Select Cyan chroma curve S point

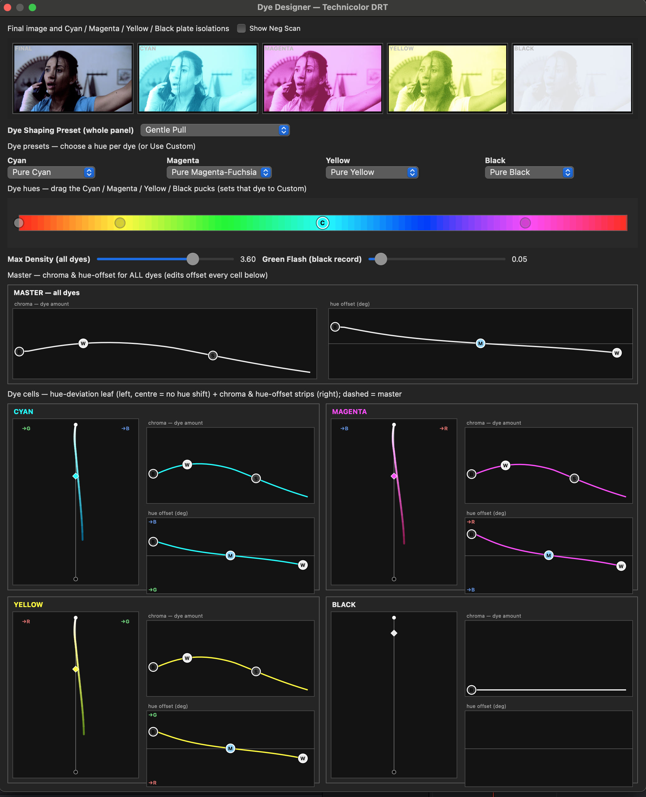[256, 478]
